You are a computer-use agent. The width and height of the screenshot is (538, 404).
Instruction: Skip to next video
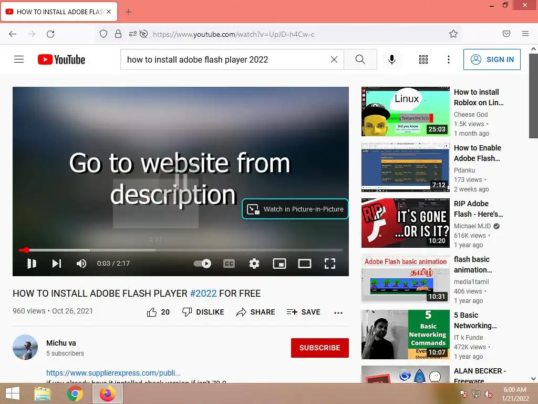[x=57, y=264]
